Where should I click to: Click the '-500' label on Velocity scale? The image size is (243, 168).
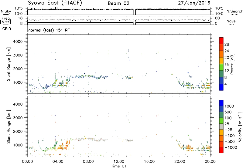pos(229,141)
